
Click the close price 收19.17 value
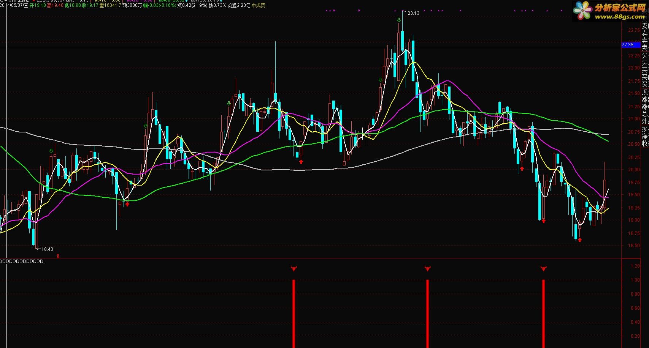point(90,6)
